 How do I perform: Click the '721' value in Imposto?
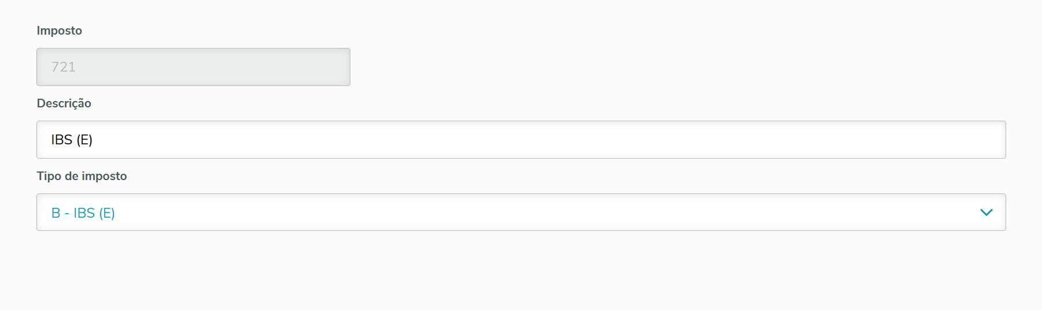click(64, 67)
